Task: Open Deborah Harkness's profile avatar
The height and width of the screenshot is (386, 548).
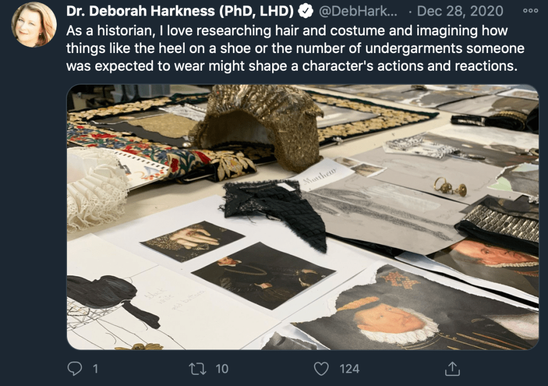Action: tap(34, 24)
